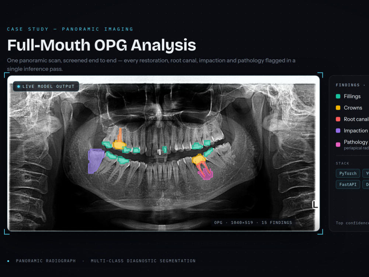Click the red Root canal legend swatch
The height and width of the screenshot is (277, 369).
coord(338,119)
